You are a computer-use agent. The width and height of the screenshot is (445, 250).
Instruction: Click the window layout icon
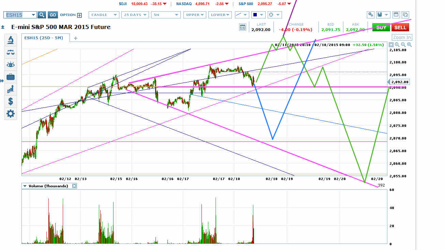[x=396, y=15]
